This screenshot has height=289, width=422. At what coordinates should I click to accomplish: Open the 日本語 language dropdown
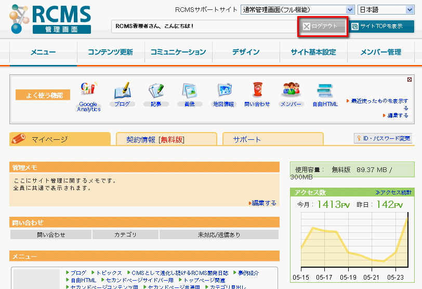point(386,10)
